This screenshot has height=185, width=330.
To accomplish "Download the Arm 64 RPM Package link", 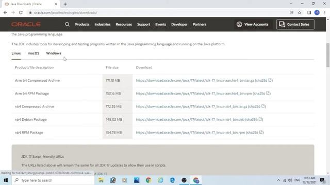I will 194,94.
